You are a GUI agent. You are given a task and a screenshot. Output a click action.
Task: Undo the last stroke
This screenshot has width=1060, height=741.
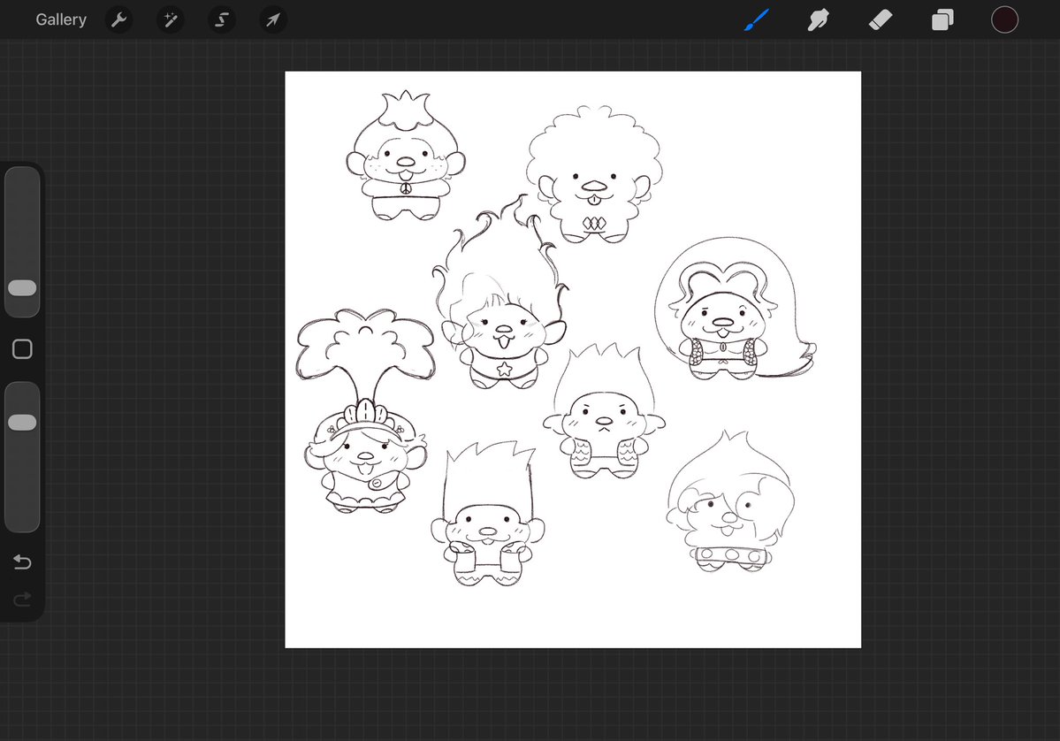point(22,561)
